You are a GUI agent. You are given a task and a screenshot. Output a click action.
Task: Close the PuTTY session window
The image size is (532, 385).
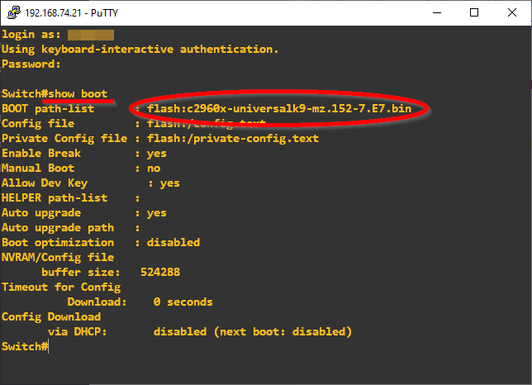point(512,12)
